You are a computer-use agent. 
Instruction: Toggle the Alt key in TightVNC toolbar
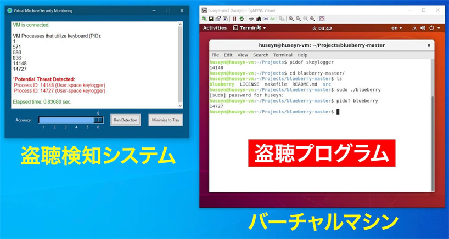pyautogui.click(x=272, y=19)
